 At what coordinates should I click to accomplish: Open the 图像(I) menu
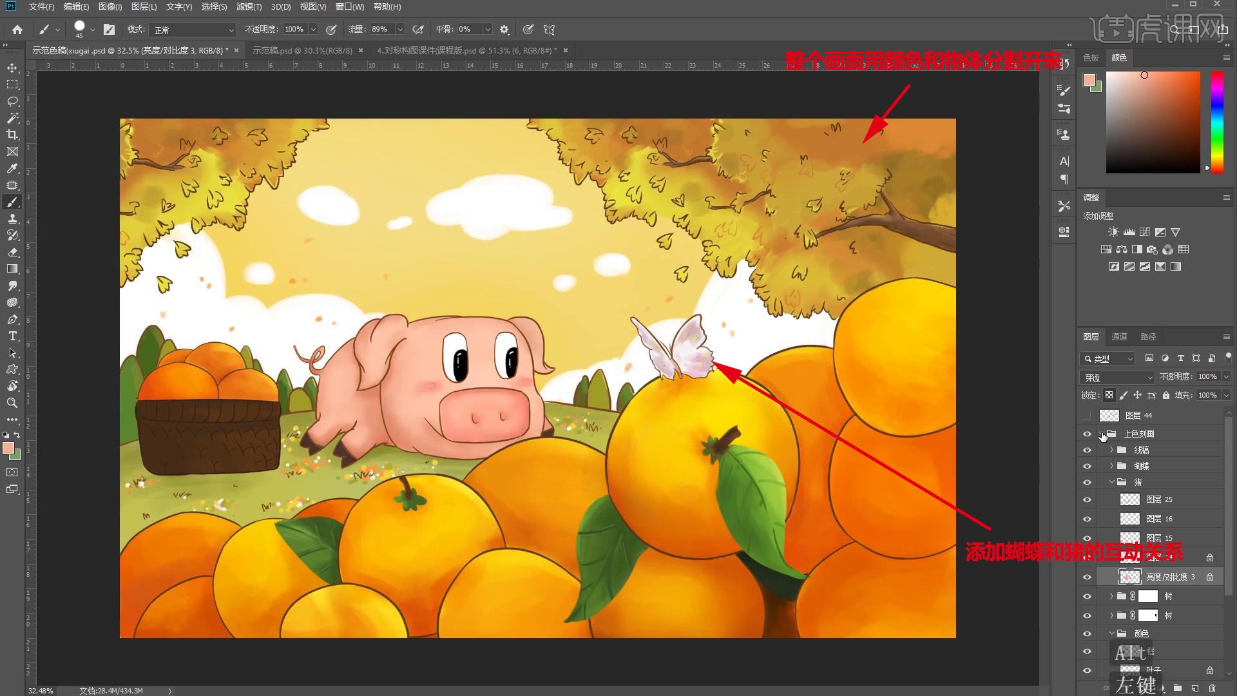[x=110, y=6]
